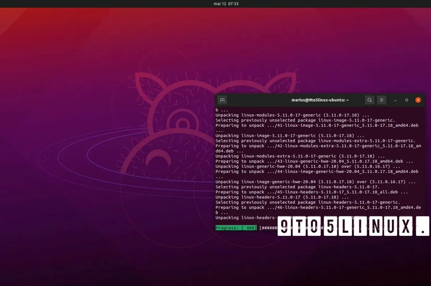Open the clock showing mai 12 07:33
This screenshot has width=431, height=286.
[x=226, y=4]
